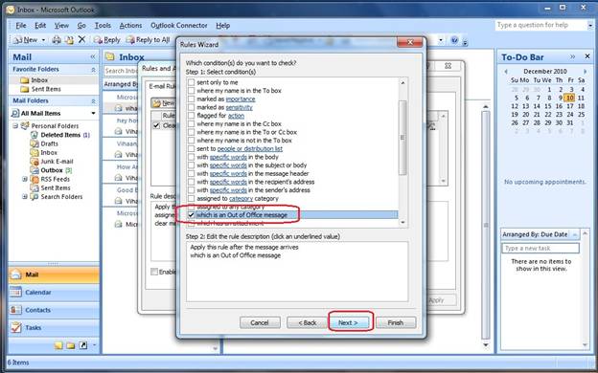Click the conditions list scroll-down arrow
This screenshot has width=598, height=373.
coord(402,223)
